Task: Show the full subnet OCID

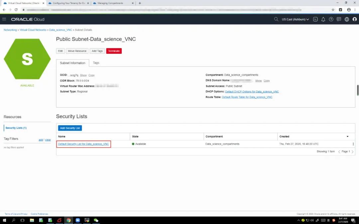Action: (x=83, y=75)
